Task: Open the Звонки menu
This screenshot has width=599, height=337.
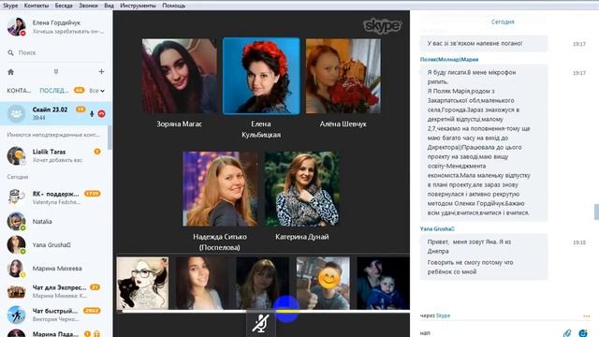Action: [88, 6]
